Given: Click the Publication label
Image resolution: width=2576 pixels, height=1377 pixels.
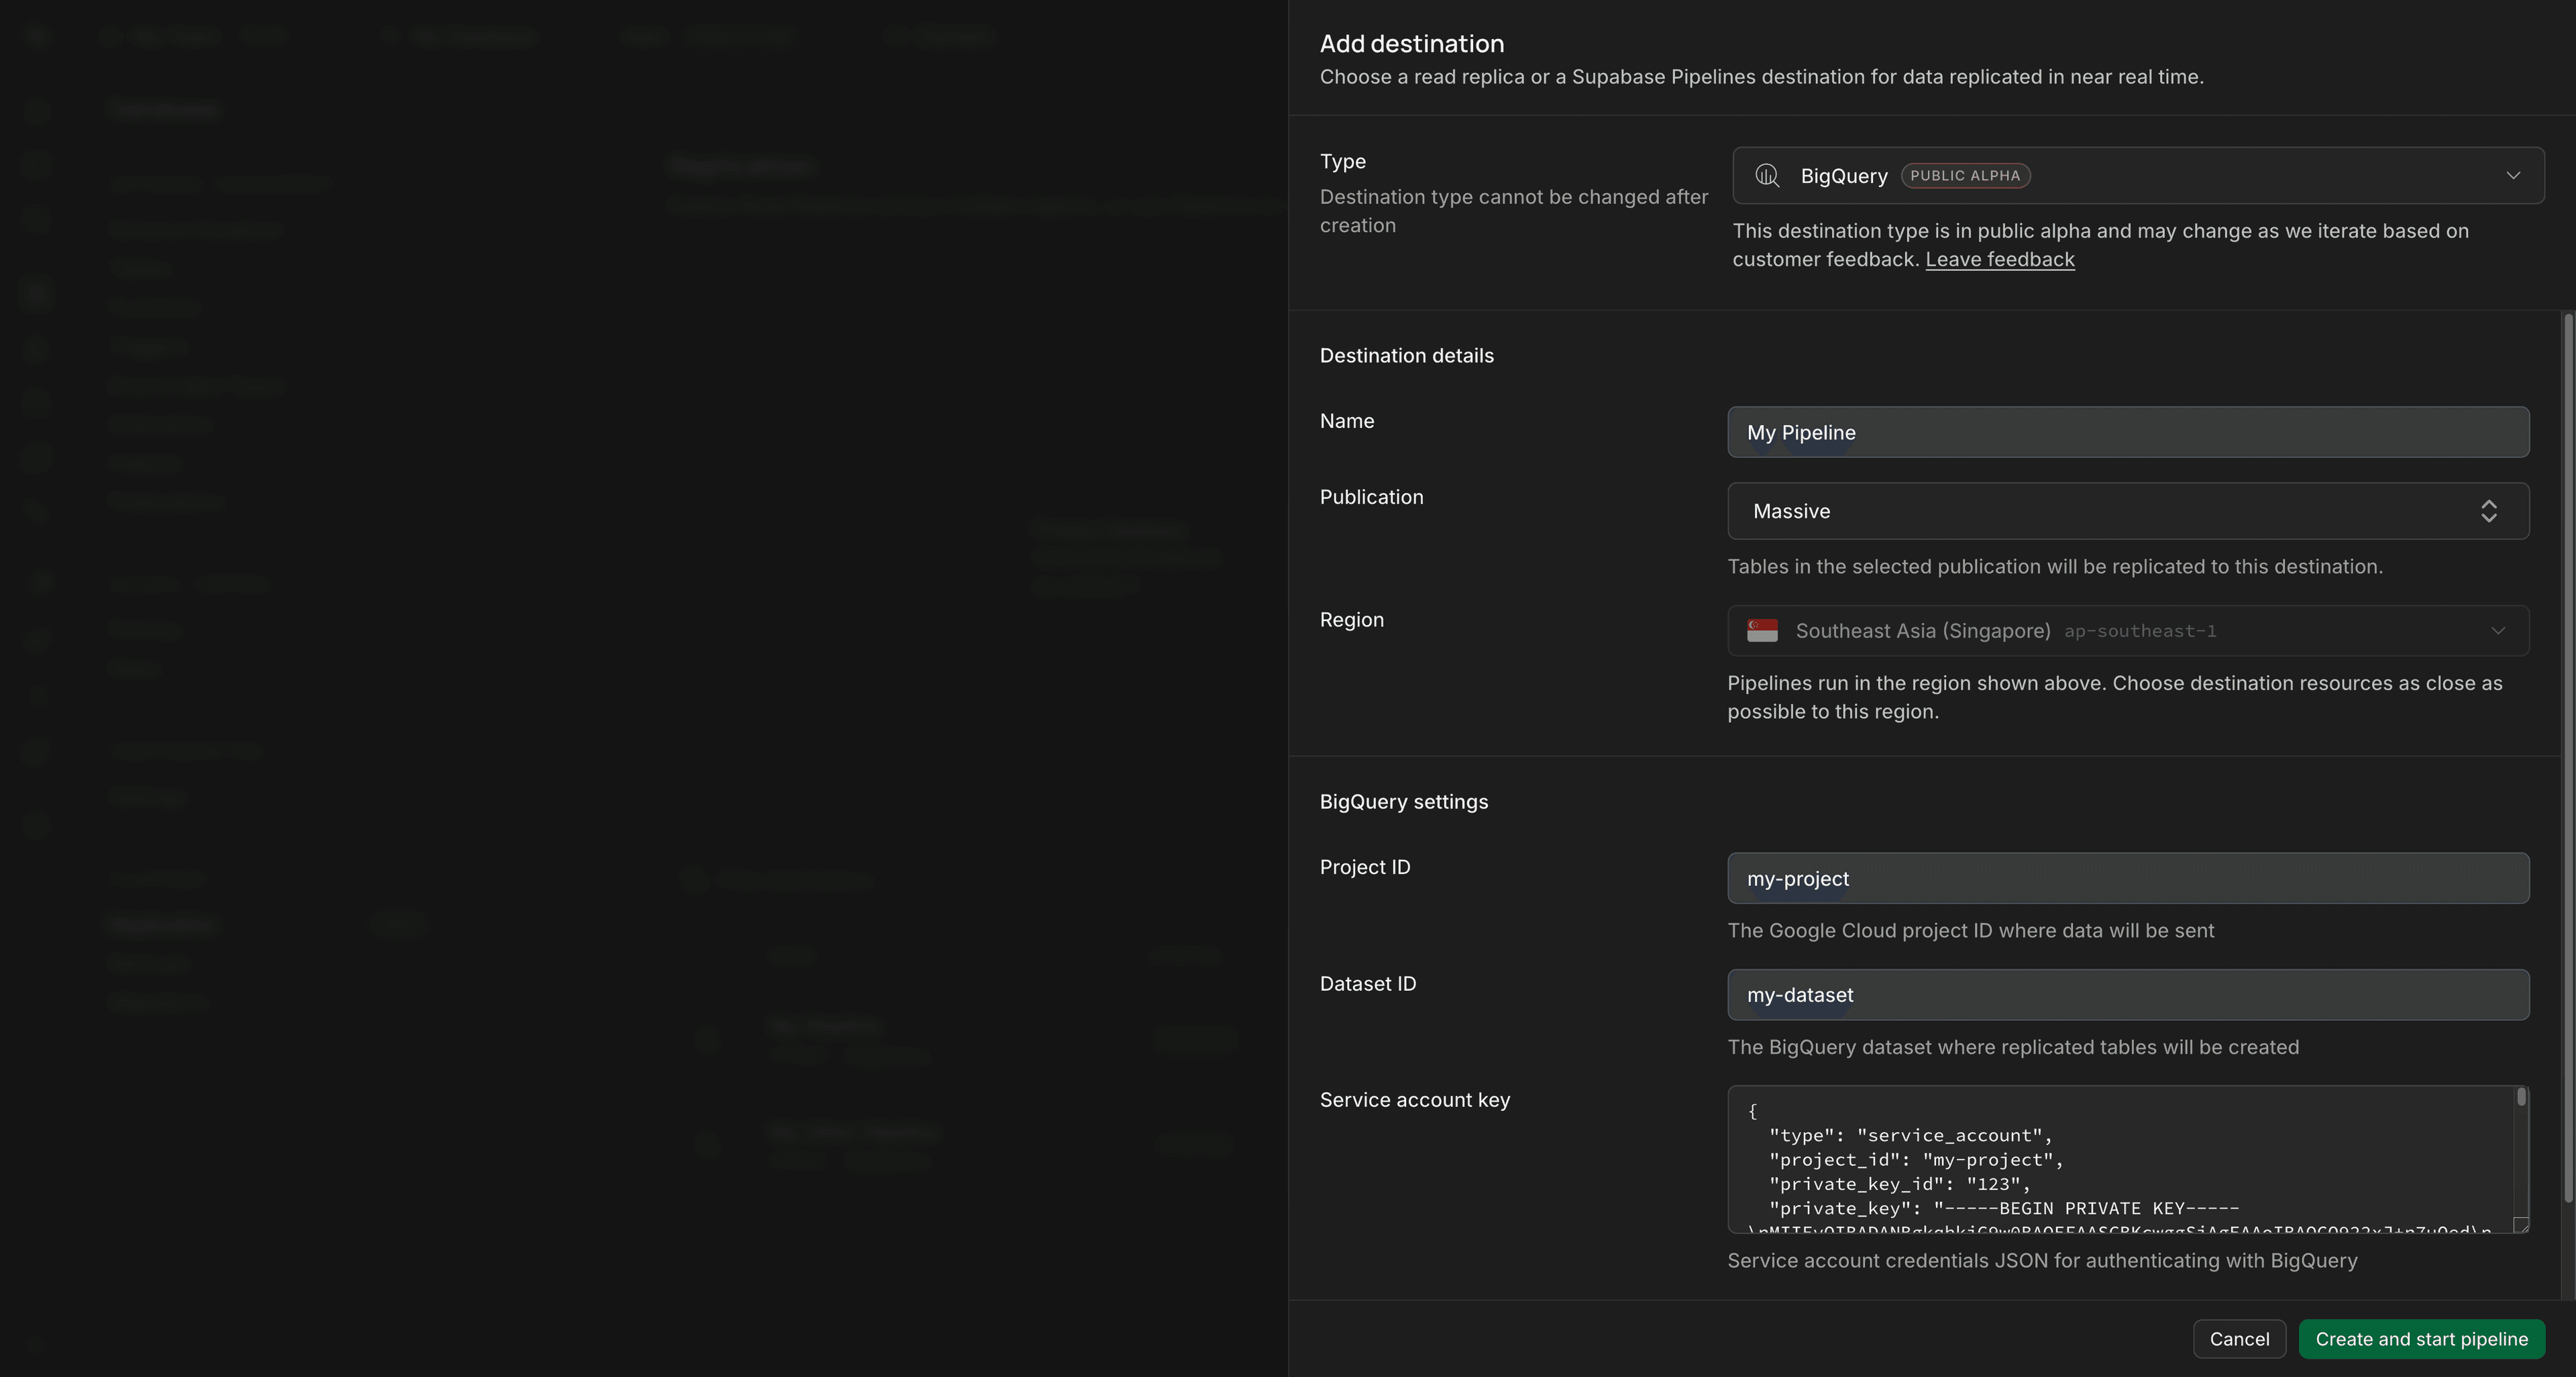Looking at the screenshot, I should [1371, 497].
